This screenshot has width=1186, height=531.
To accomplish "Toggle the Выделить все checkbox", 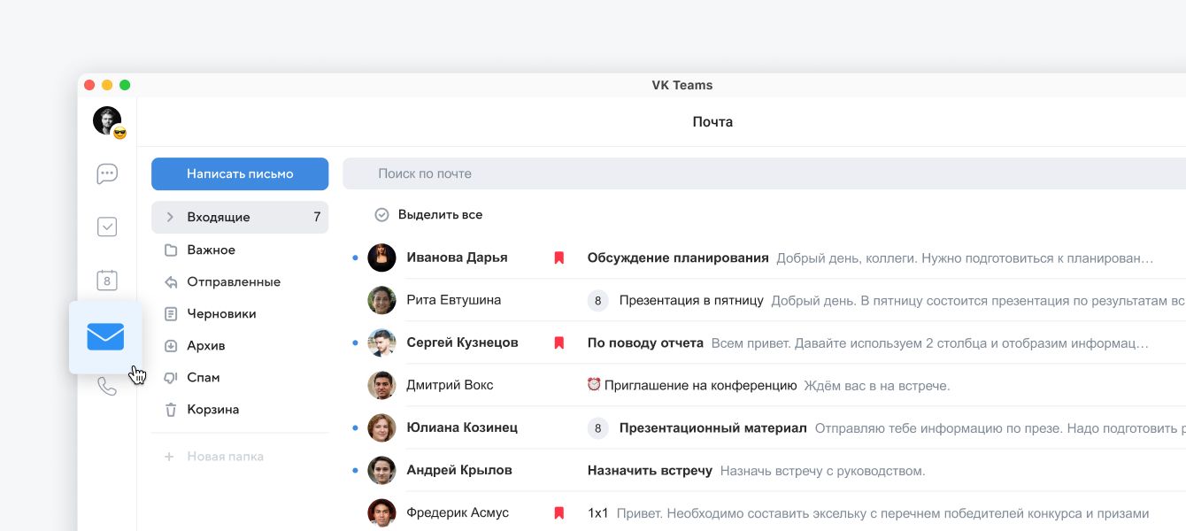I will pyautogui.click(x=382, y=215).
